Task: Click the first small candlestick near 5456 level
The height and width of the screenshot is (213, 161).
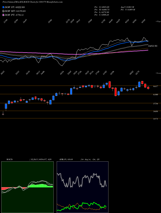Action: tap(3, 114)
